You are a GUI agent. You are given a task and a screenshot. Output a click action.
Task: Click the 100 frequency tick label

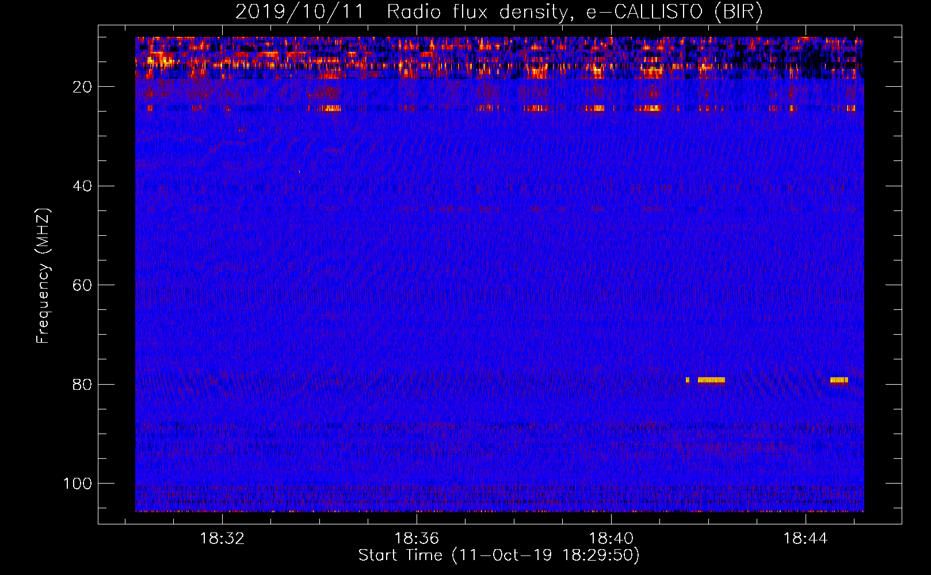[x=78, y=484]
